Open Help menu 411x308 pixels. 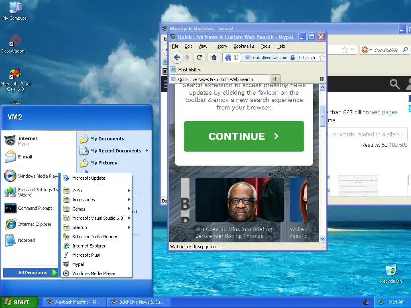click(281, 46)
